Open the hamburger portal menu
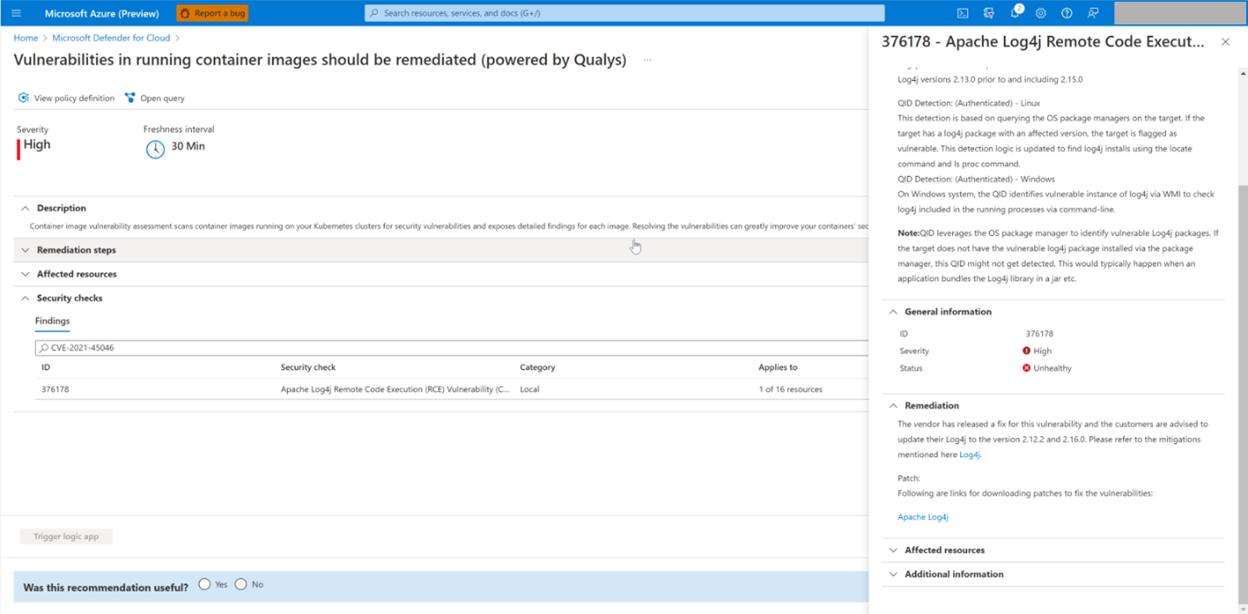This screenshot has width=1248, height=614. pos(16,13)
